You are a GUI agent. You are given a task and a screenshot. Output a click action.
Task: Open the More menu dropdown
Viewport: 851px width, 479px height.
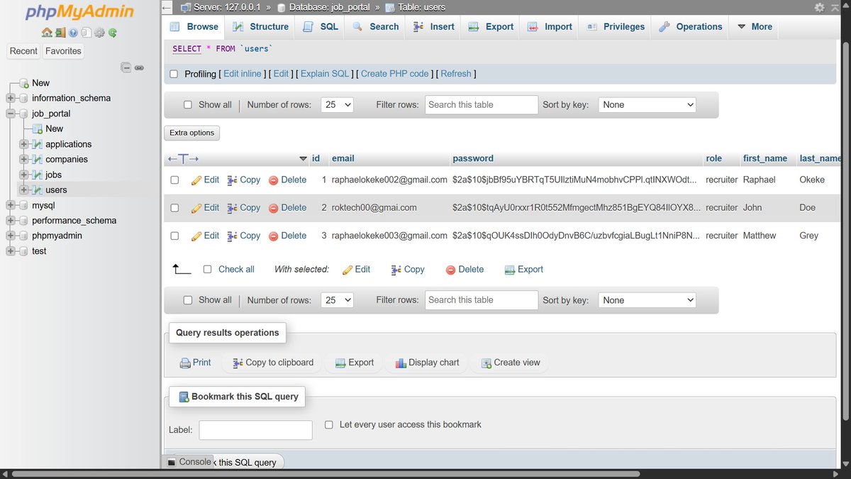click(755, 26)
